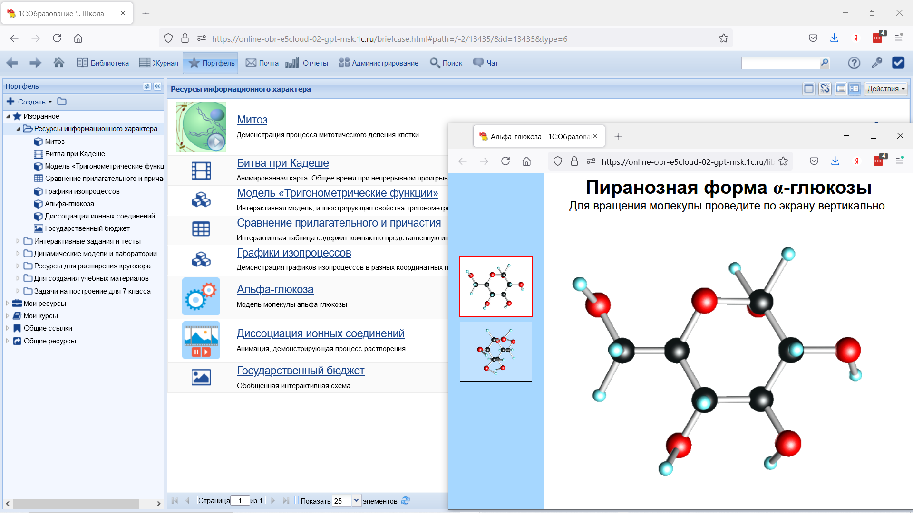Collapse Ресурсы информационного характера tree folder

click(19, 129)
